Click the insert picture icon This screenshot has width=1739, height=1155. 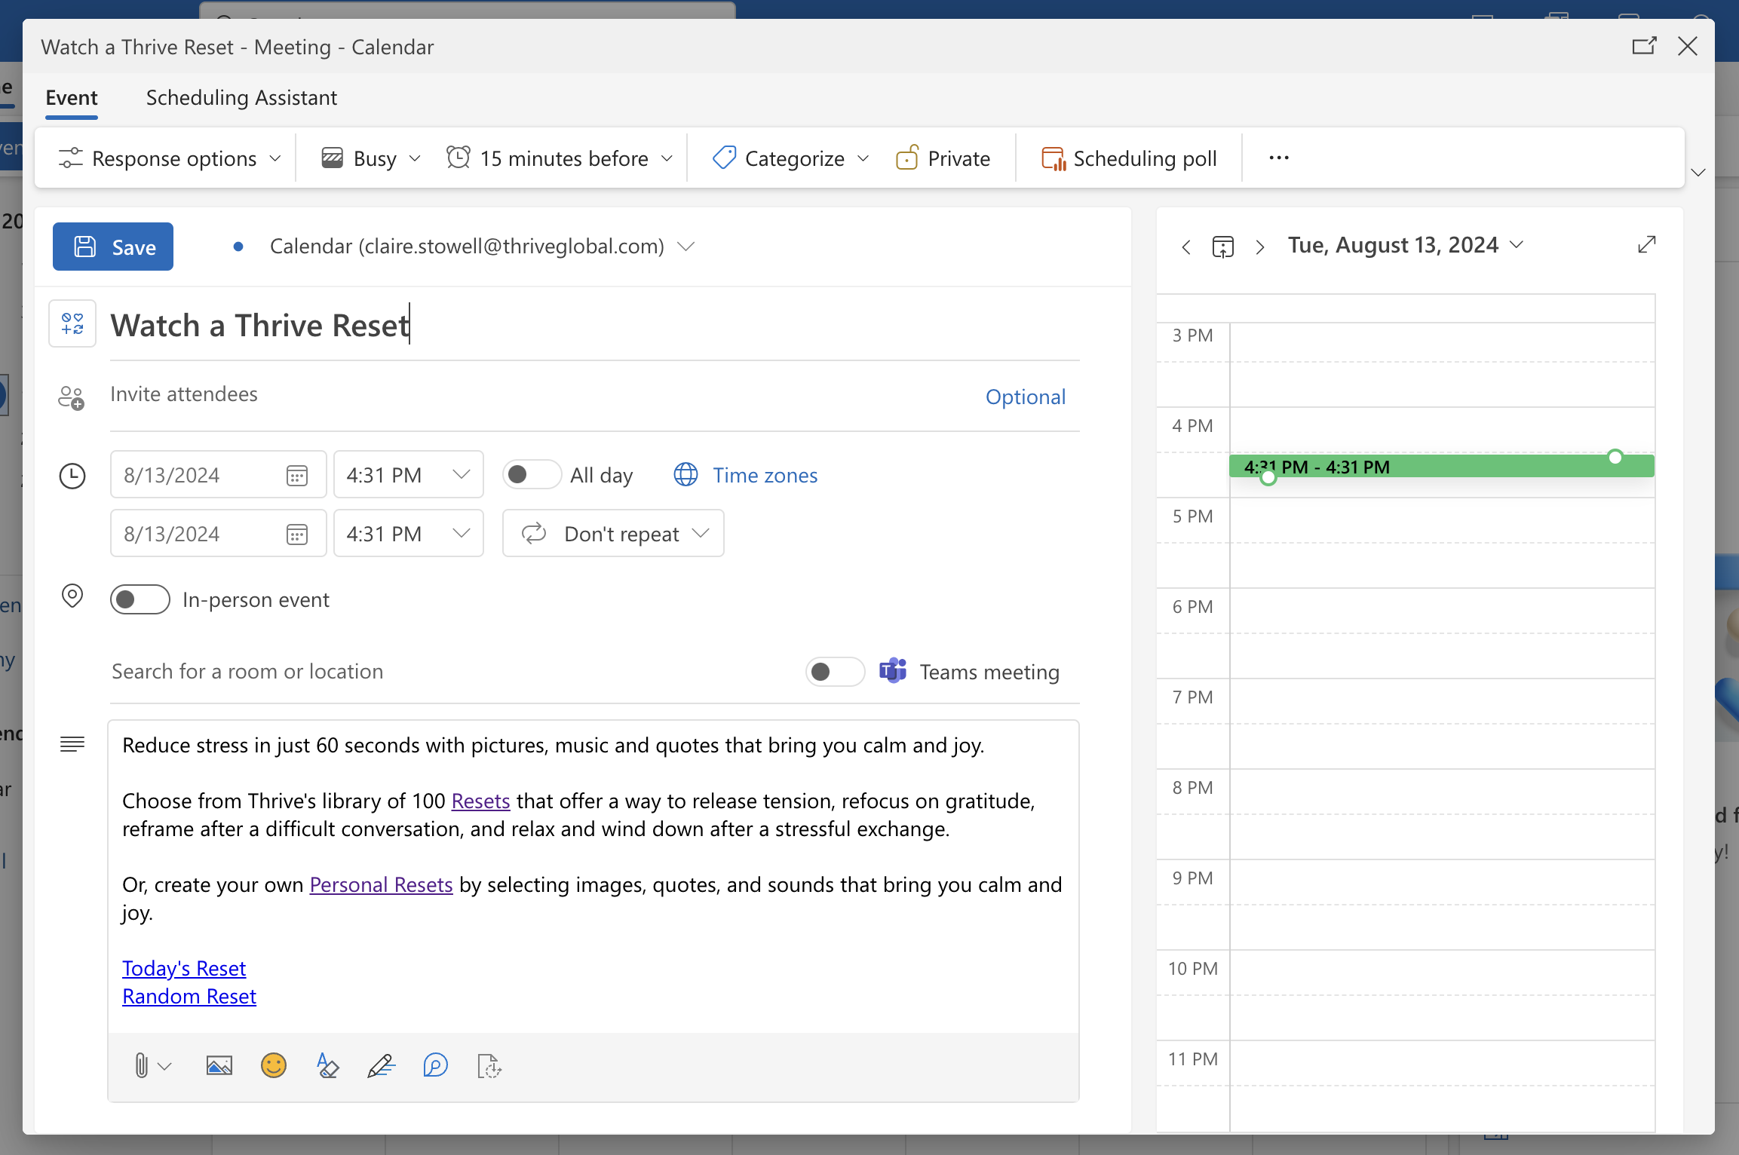click(x=219, y=1066)
